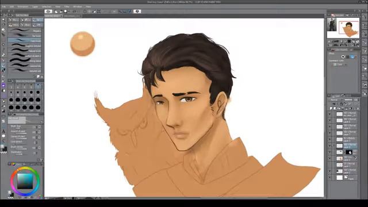This screenshot has width=368, height=207.
Task: Open the canvas tab dropdown arrow
Action: (x=62, y=16)
